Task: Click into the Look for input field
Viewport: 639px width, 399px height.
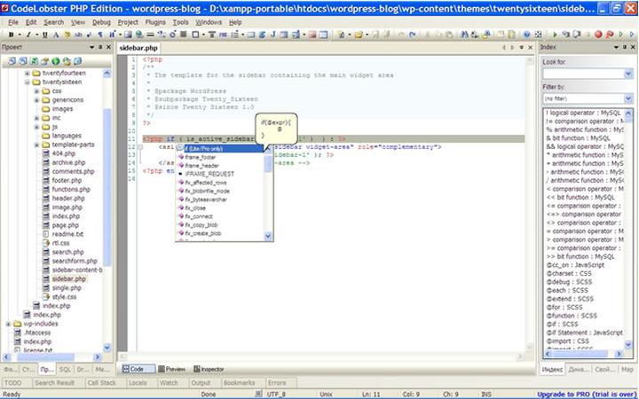Action: tap(583, 74)
